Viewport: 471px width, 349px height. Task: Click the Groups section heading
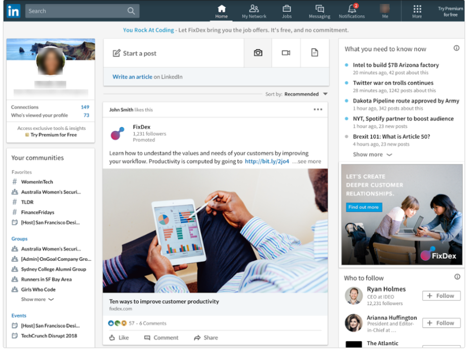[x=19, y=239]
